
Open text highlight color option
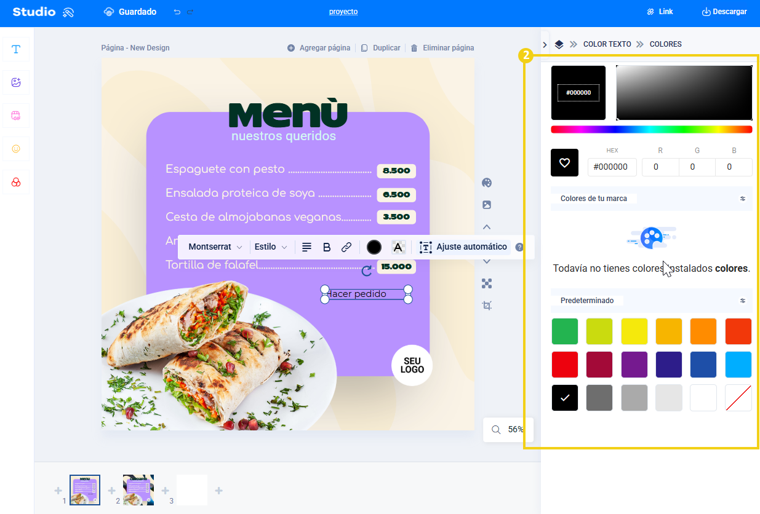click(x=398, y=247)
